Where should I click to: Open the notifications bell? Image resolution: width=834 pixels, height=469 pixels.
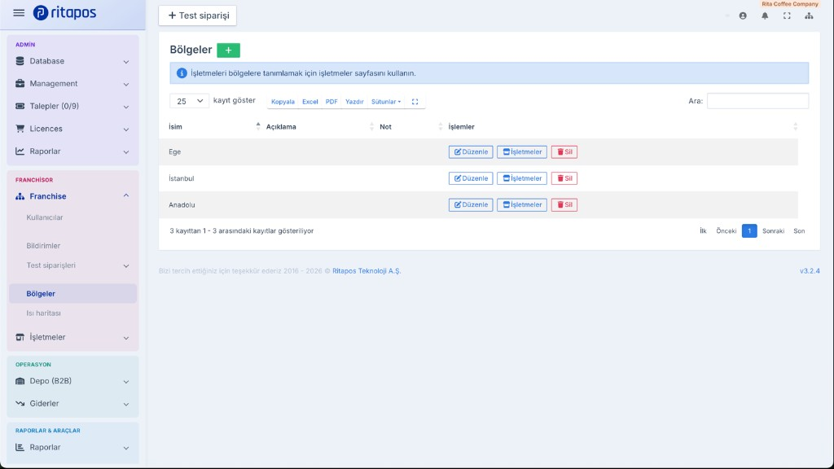pyautogui.click(x=765, y=16)
